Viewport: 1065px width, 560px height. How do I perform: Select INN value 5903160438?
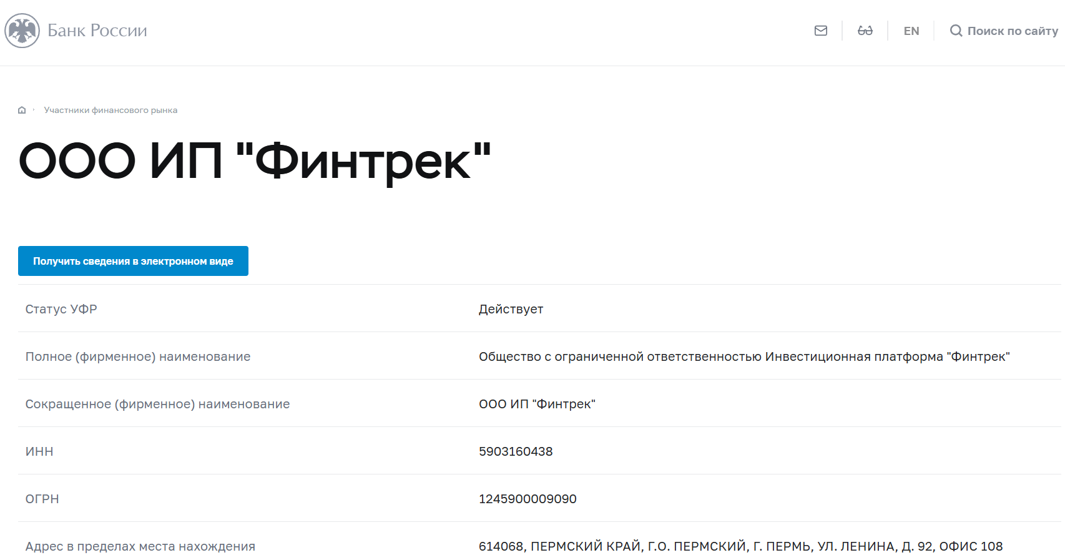(x=516, y=451)
